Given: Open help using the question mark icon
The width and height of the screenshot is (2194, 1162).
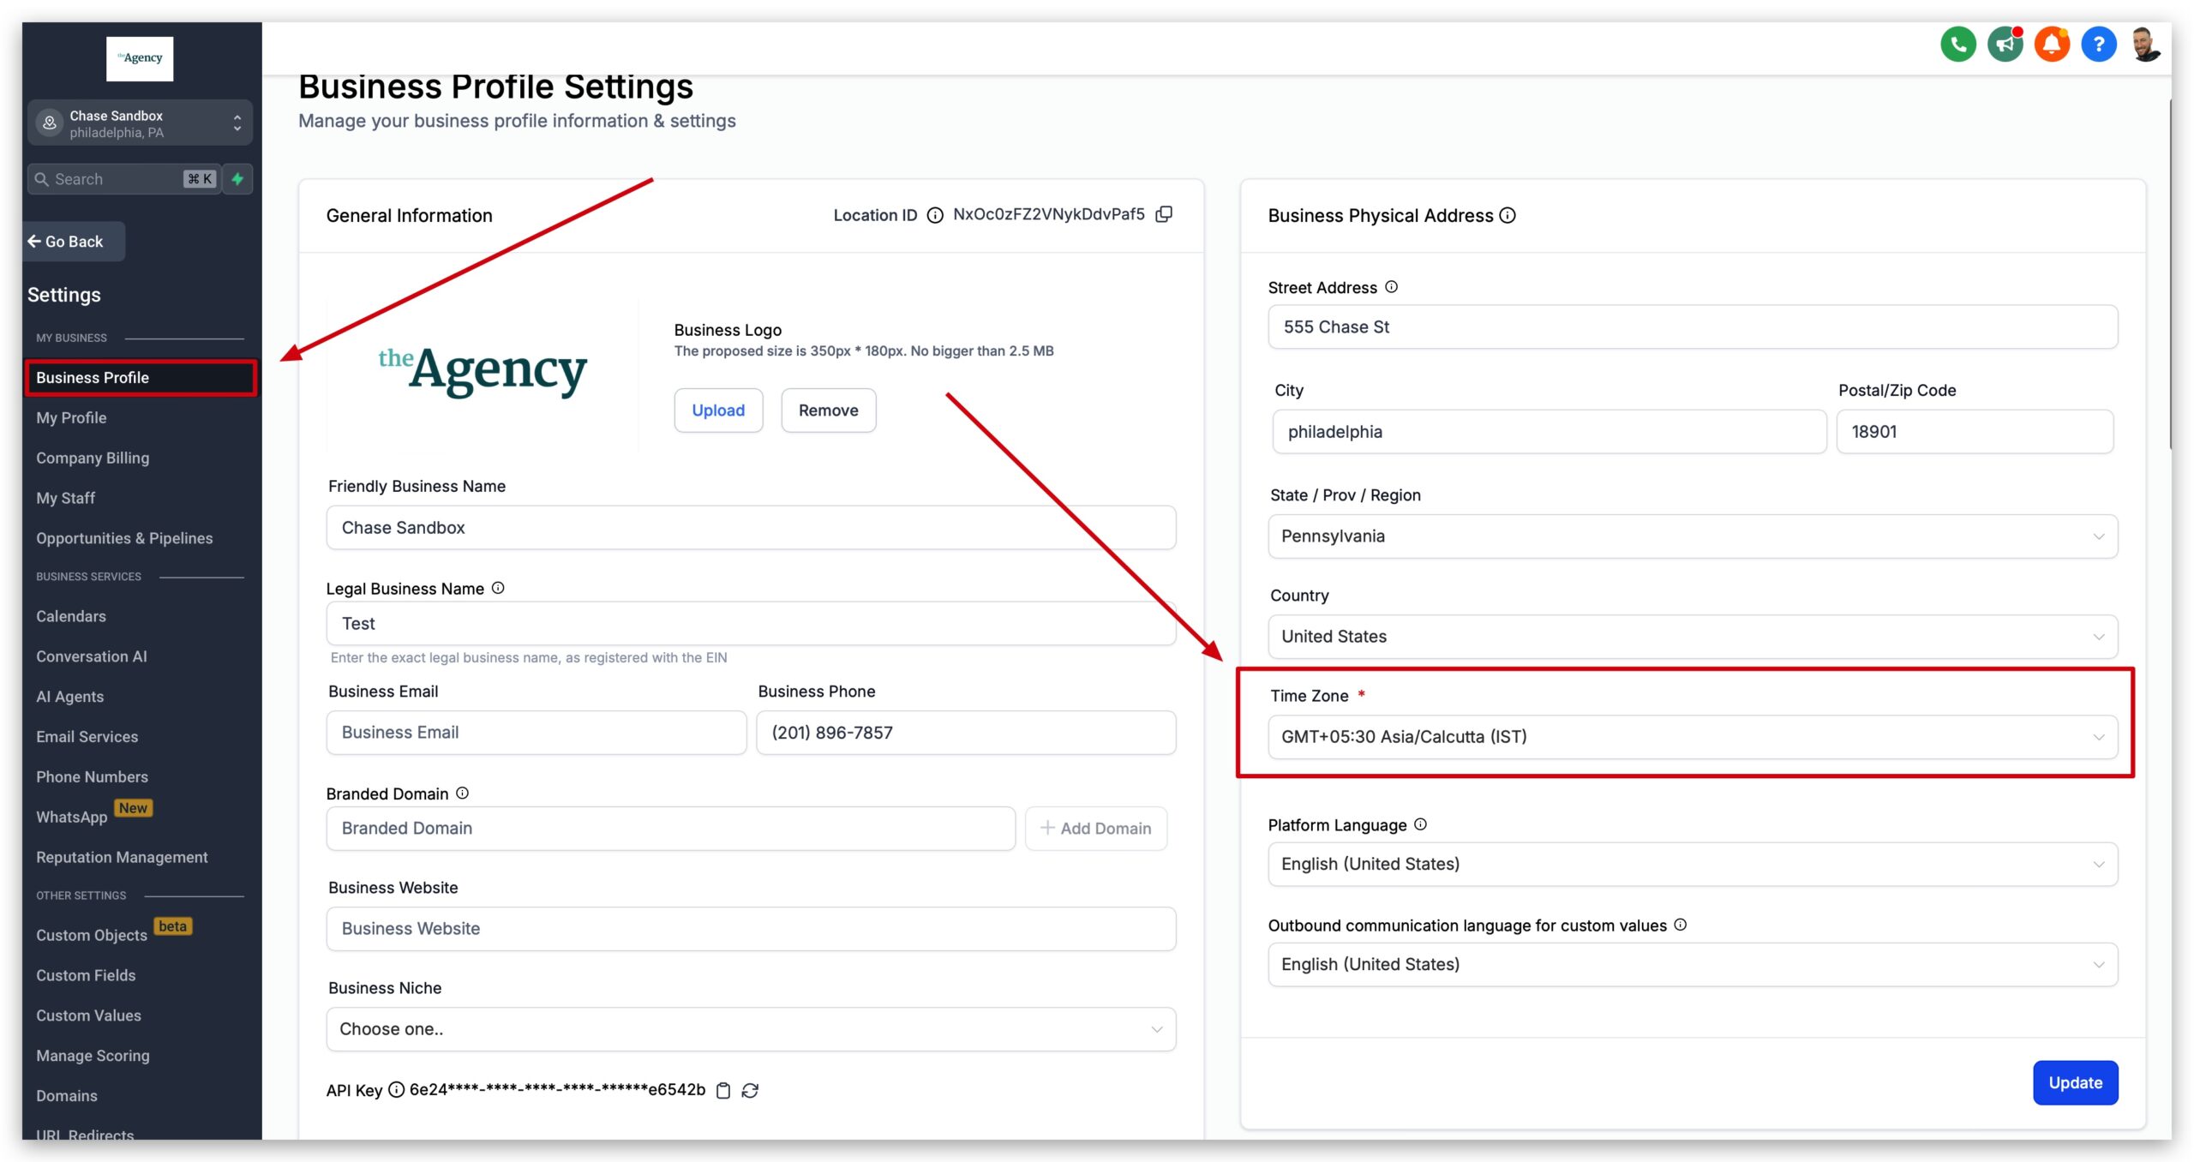Looking at the screenshot, I should (x=2098, y=43).
